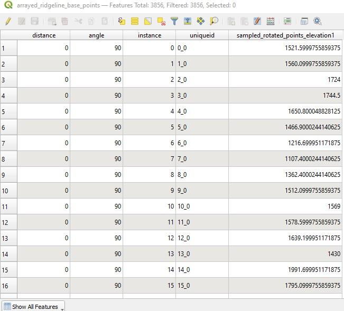Toggle multi edit mode icon
Viewport: 344px width, 311px height.
pyautogui.click(x=22, y=21)
